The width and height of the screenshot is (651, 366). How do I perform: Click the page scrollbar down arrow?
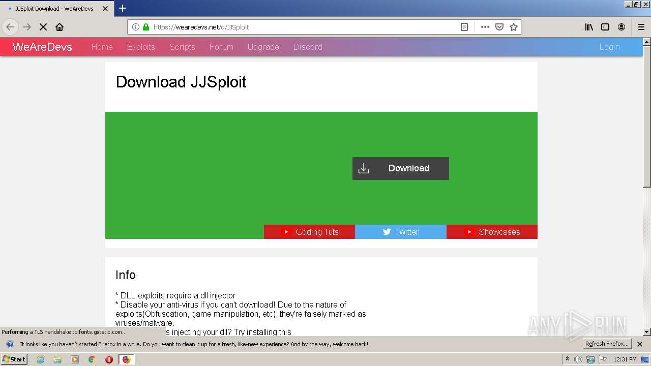647,332
